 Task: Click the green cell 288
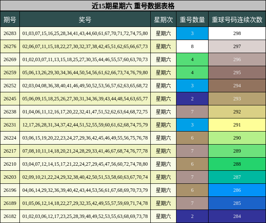[237, 164]
